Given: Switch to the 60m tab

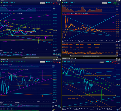Looking at the screenshot, I should pos(72,58).
